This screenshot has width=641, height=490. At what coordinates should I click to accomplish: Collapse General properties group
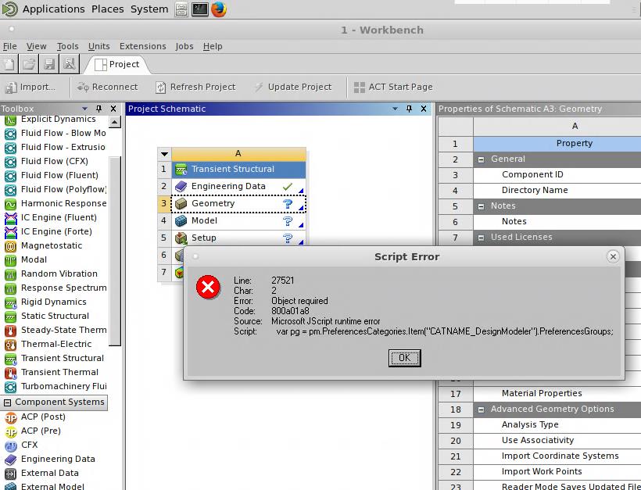click(482, 159)
